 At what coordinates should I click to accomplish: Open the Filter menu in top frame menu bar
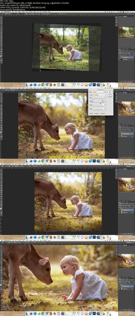point(35,12)
